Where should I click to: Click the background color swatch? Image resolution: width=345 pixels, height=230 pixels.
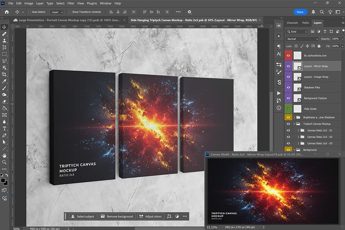tap(6, 183)
